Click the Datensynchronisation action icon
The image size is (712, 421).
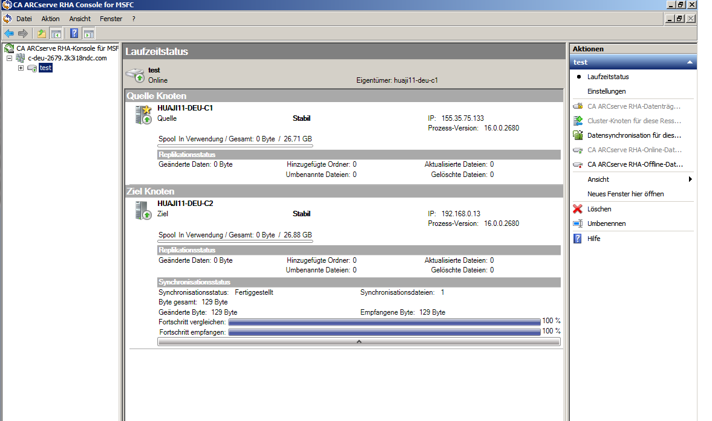578,135
